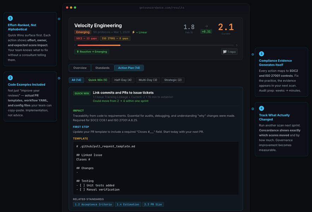Click the 'Unit tests added' checkbox line
The image size is (312, 212).
(95, 185)
